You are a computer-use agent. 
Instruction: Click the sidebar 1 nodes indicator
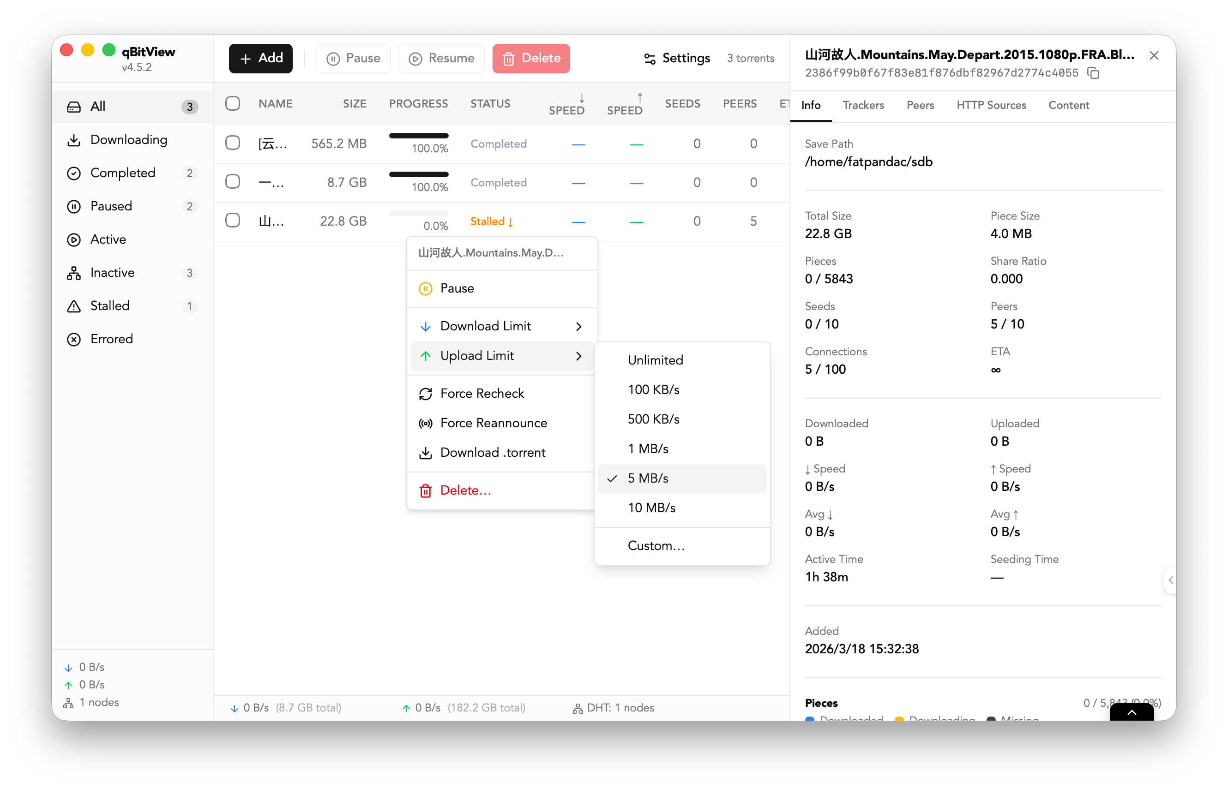click(x=91, y=702)
